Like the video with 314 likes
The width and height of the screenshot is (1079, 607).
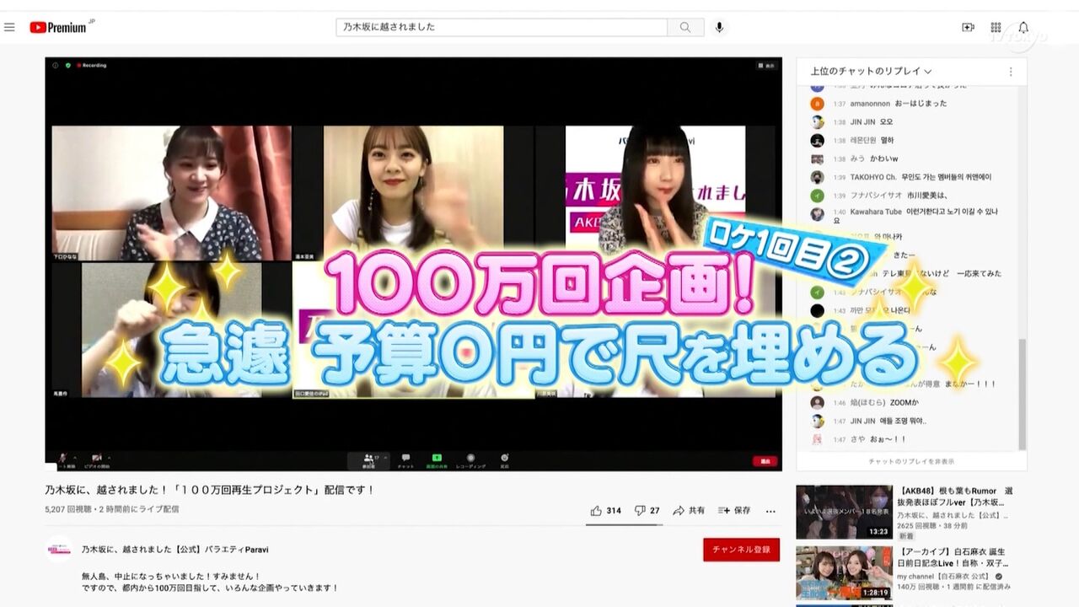coord(606,510)
